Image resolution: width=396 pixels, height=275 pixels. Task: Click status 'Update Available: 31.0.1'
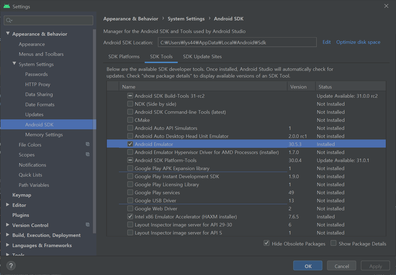click(x=343, y=160)
